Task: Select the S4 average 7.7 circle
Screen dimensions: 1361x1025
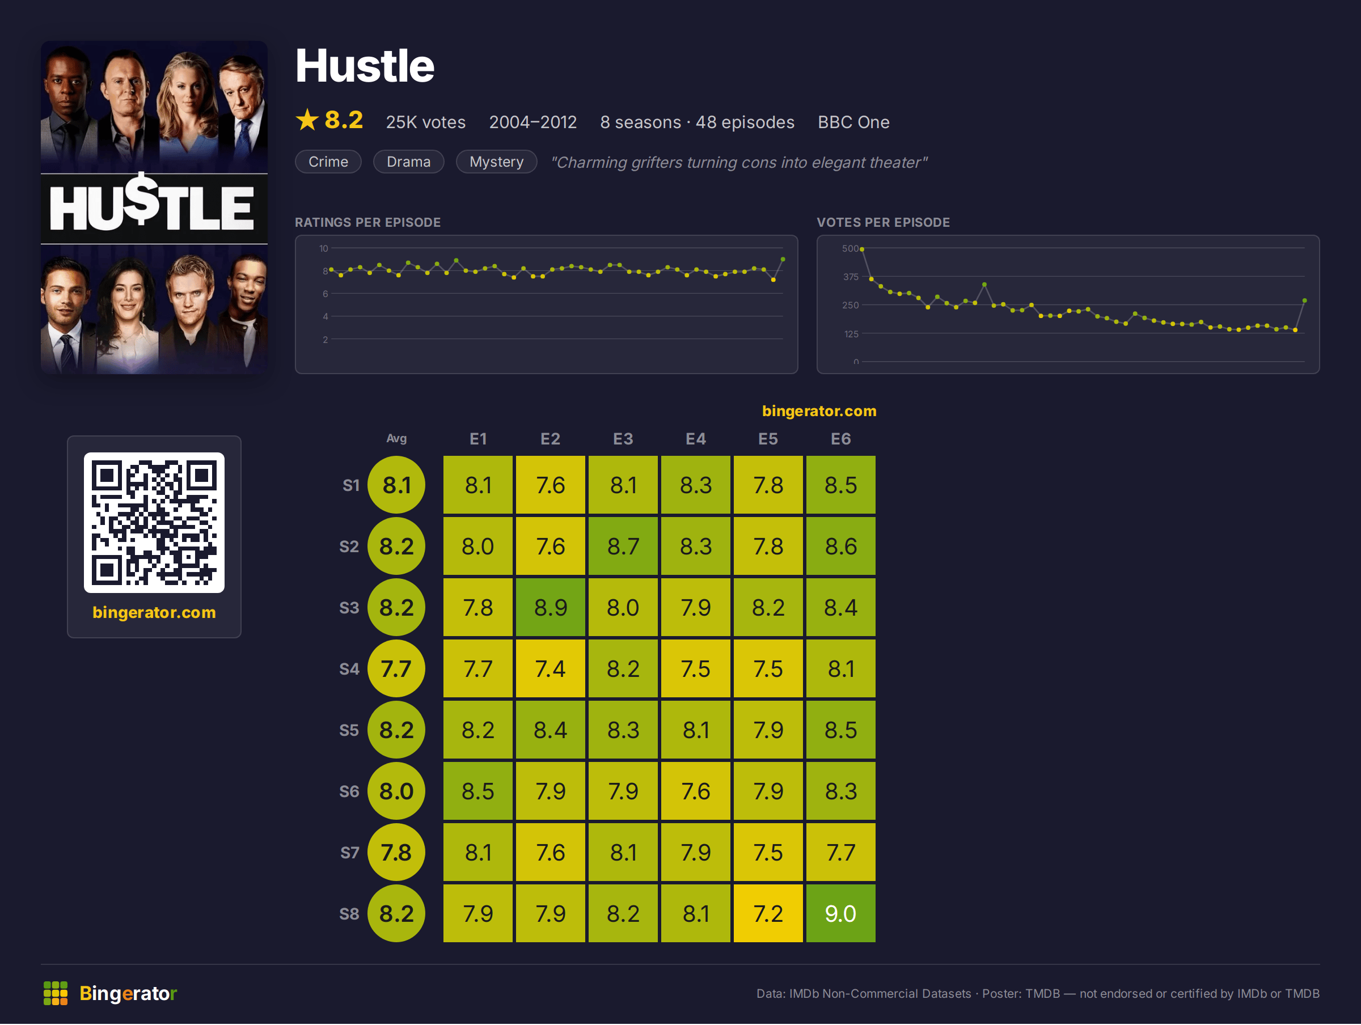Action: 396,668
